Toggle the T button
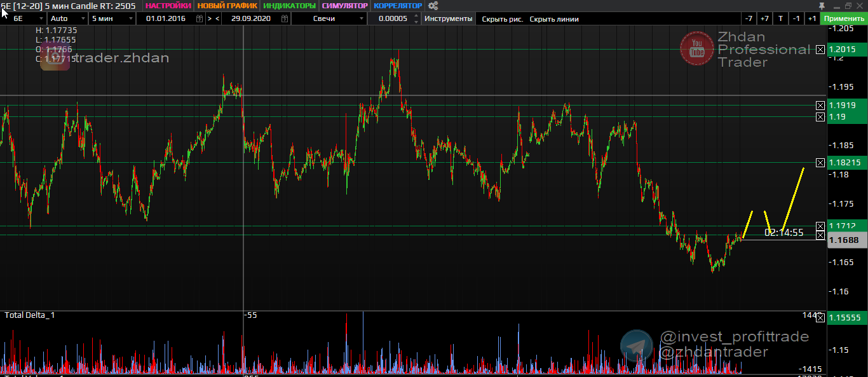 tap(780, 18)
